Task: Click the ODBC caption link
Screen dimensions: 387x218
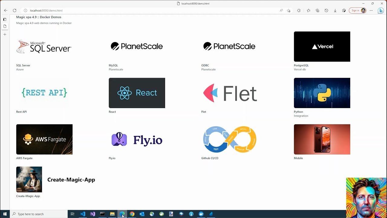Action: 205,65
